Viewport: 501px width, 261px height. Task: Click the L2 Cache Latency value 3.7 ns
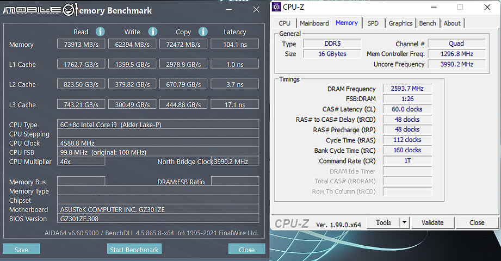tap(235, 84)
